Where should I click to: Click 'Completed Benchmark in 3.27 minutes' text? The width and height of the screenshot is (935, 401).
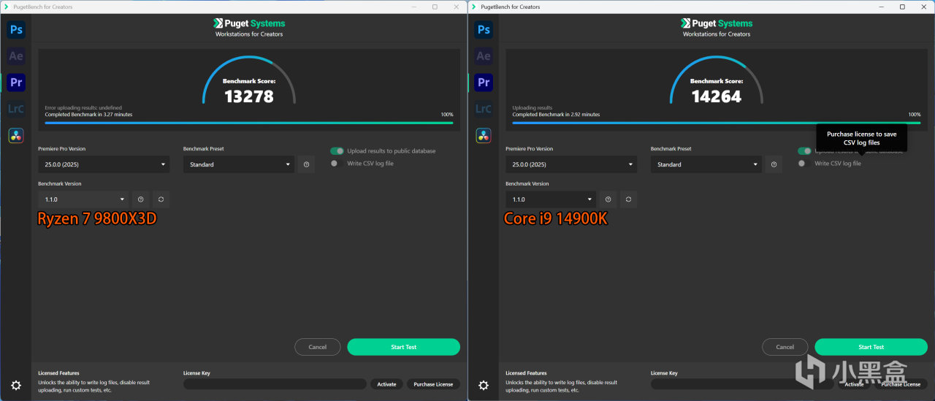click(x=88, y=115)
